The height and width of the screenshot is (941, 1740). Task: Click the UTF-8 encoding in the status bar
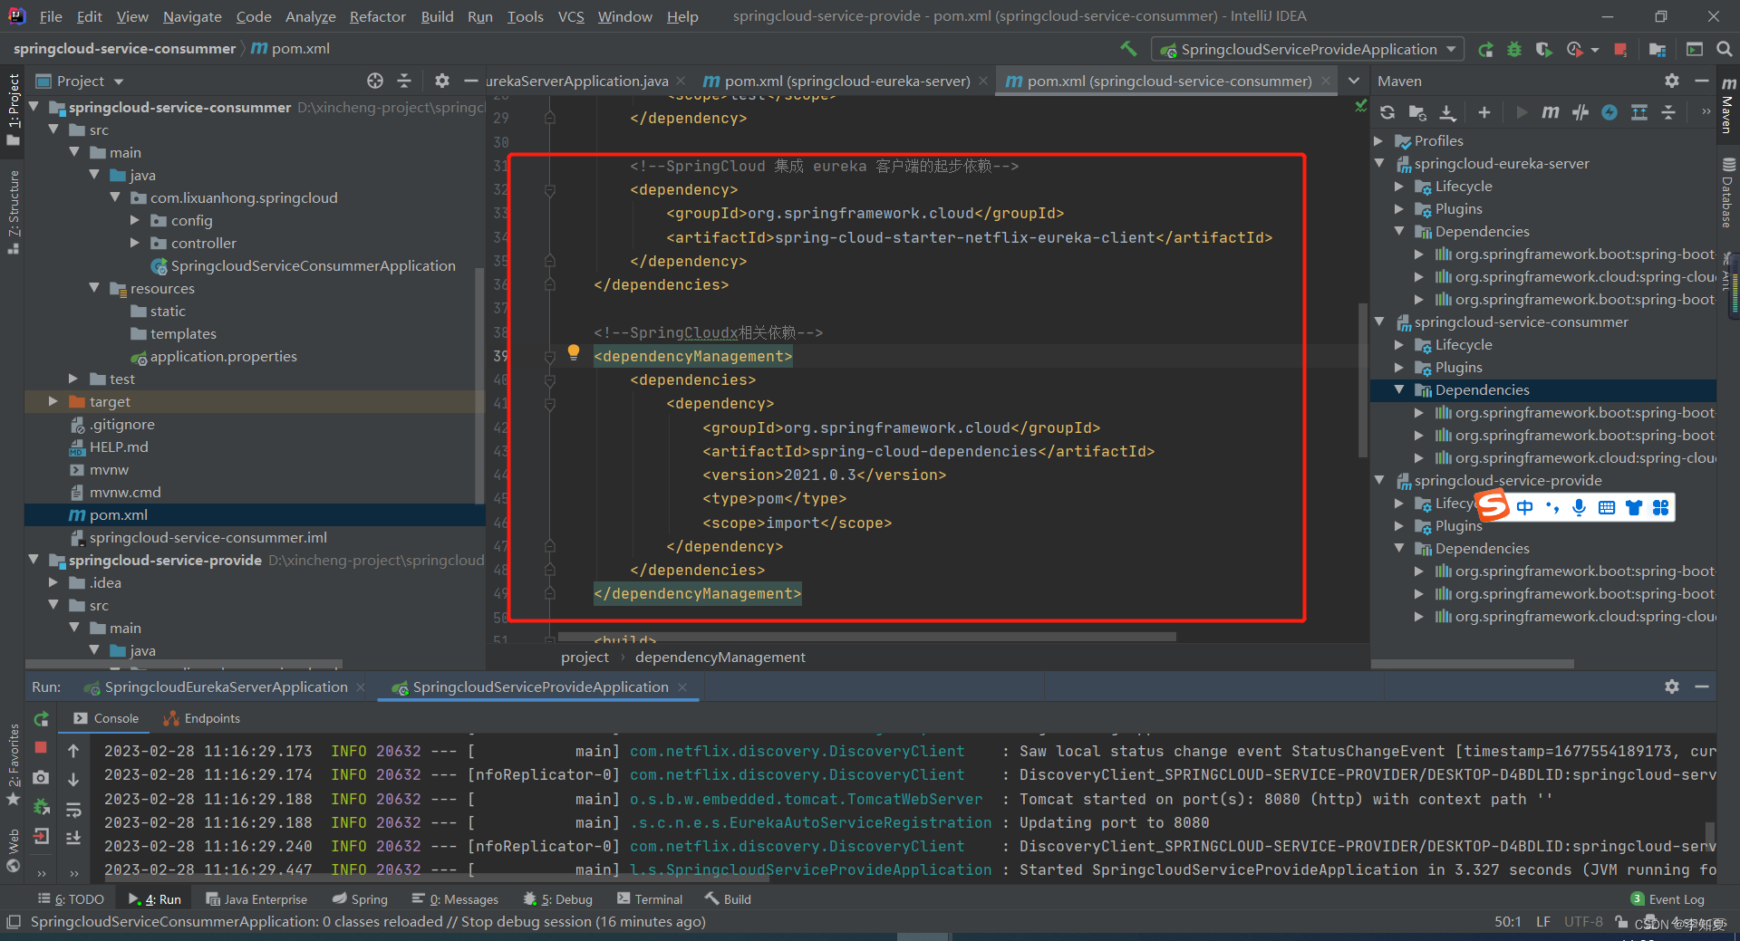1583,922
